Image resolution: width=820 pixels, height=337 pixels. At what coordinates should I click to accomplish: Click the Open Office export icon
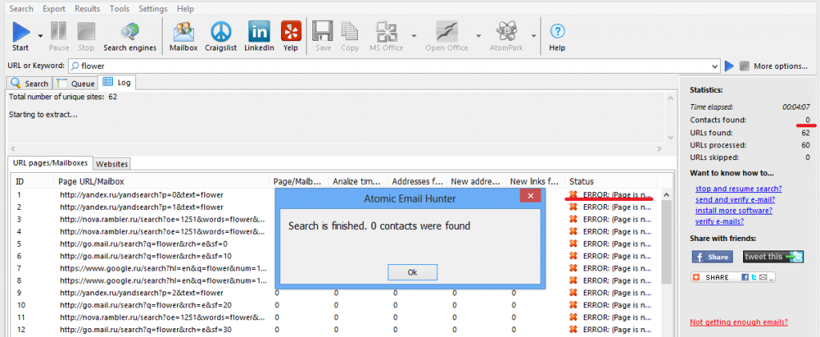point(447,37)
